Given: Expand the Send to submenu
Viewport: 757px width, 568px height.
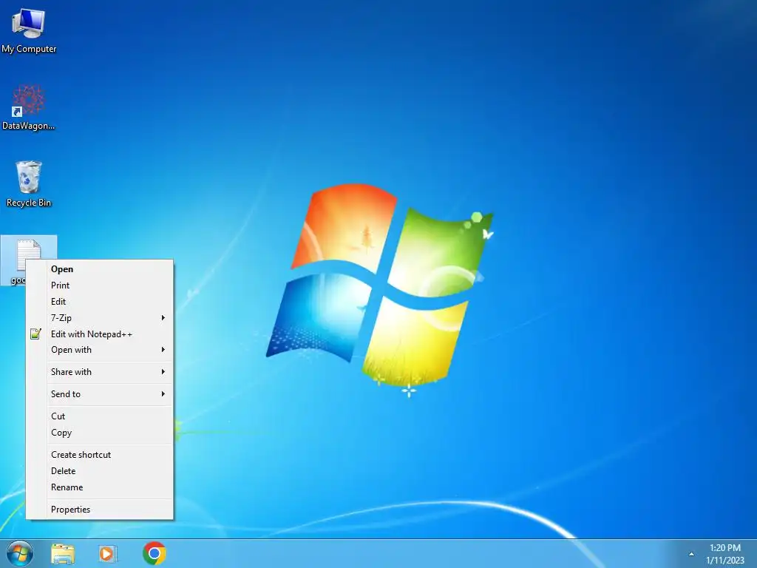Looking at the screenshot, I should (100, 394).
